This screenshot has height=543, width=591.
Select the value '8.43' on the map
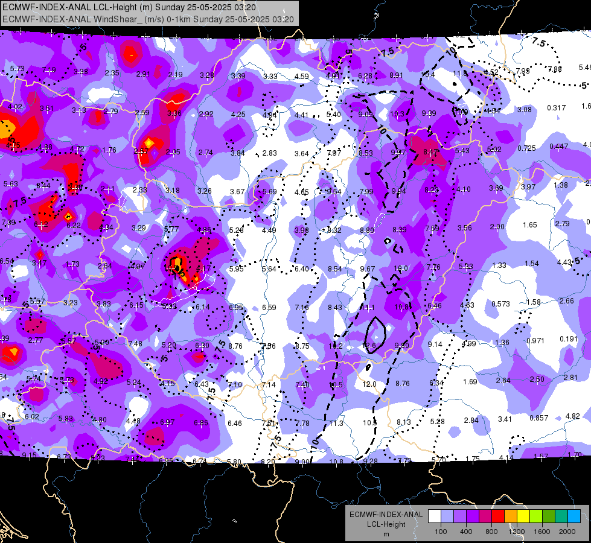[334, 308]
